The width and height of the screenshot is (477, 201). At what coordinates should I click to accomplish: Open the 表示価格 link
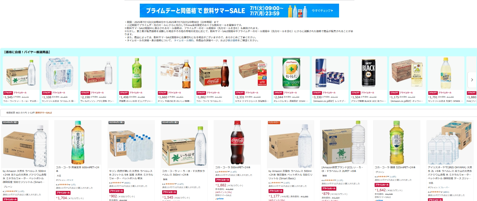[x=232, y=40]
